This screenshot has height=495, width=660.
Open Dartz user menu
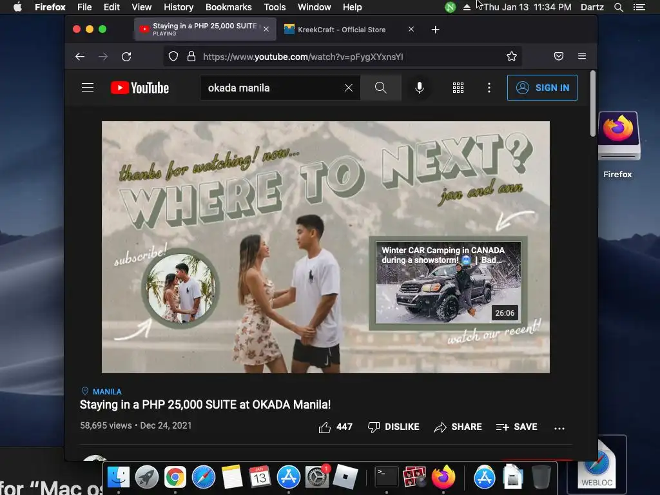[x=592, y=7]
